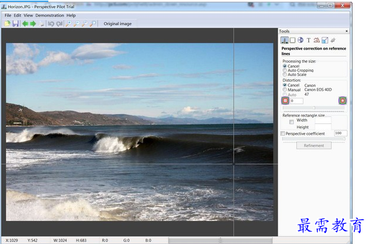The width and height of the screenshot is (369, 244).
Task: Open the File menu
Action: pos(8,15)
